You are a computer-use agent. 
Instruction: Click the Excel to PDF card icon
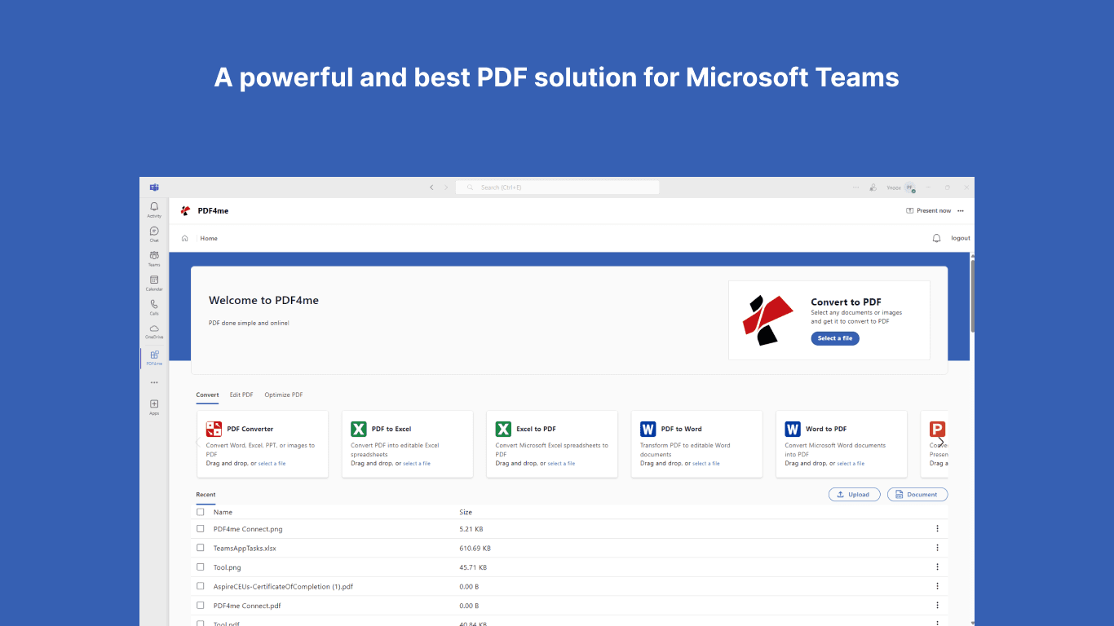tap(503, 429)
